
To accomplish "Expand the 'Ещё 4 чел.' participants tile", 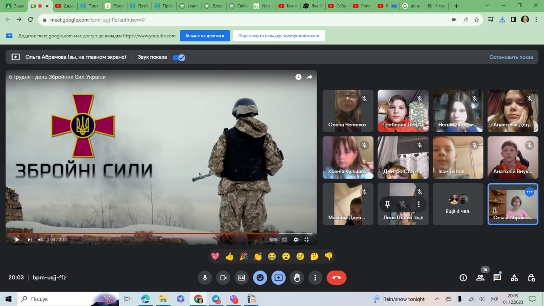I will (458, 204).
